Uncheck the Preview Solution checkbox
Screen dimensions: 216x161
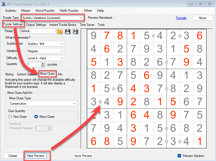179,156
